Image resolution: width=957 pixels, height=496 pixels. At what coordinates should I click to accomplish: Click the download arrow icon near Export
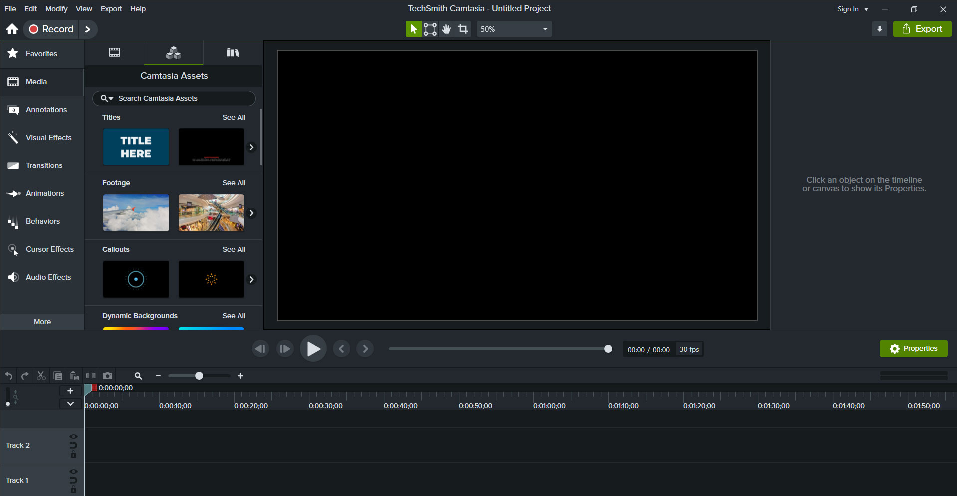click(880, 29)
